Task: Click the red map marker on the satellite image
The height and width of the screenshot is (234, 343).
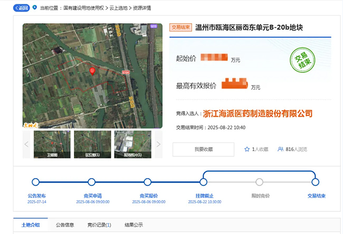Action: tap(92, 71)
